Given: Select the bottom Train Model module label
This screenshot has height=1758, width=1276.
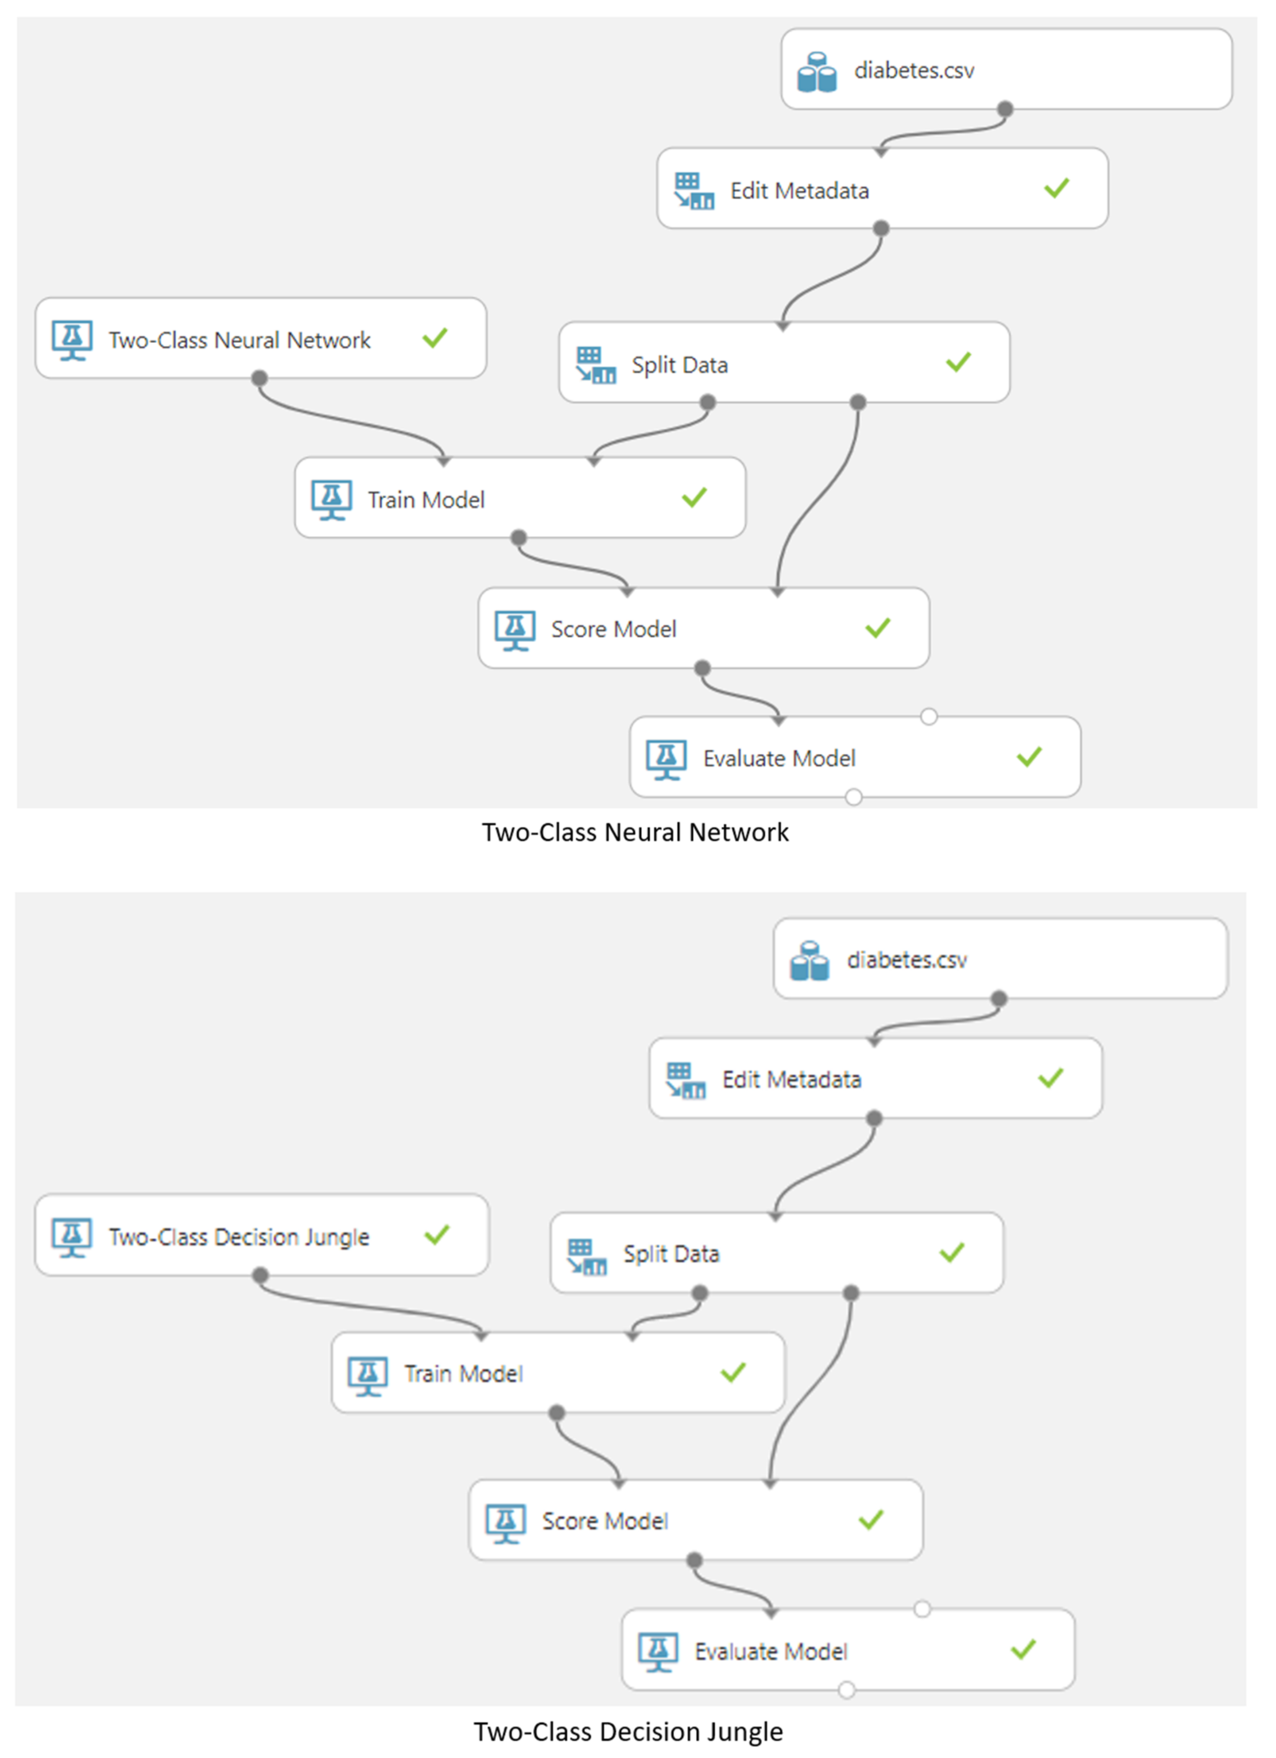Looking at the screenshot, I should (464, 1374).
